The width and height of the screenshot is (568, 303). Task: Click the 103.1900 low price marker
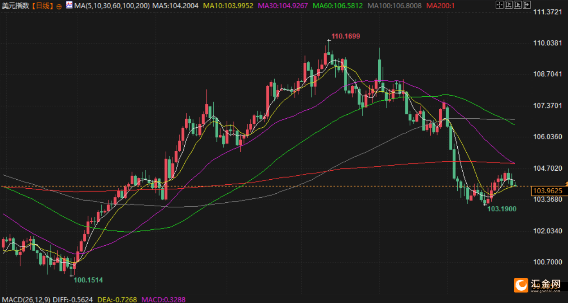tap(502, 210)
